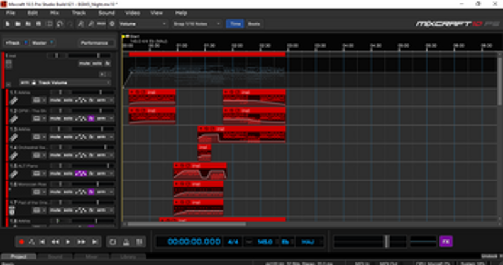Click the +Track button

click(14, 43)
